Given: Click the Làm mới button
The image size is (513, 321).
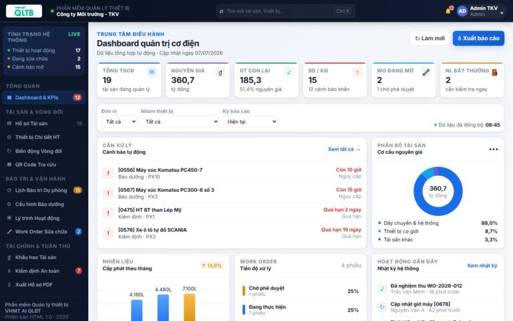Looking at the screenshot, I should [430, 38].
